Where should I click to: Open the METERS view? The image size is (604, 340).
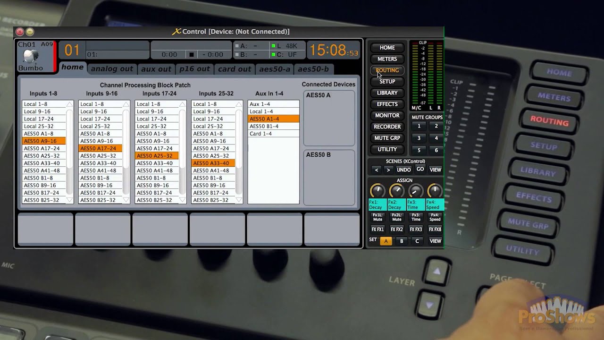pos(387,59)
